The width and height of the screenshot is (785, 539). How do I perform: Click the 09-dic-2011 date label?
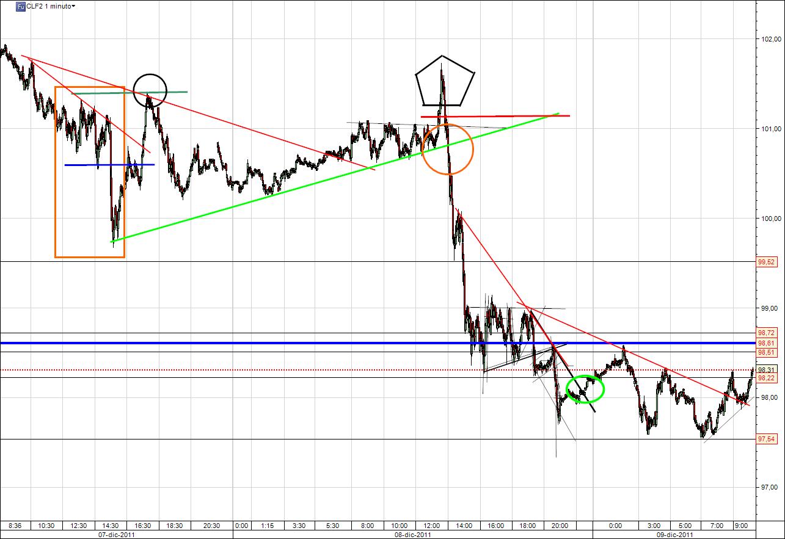[675, 534]
